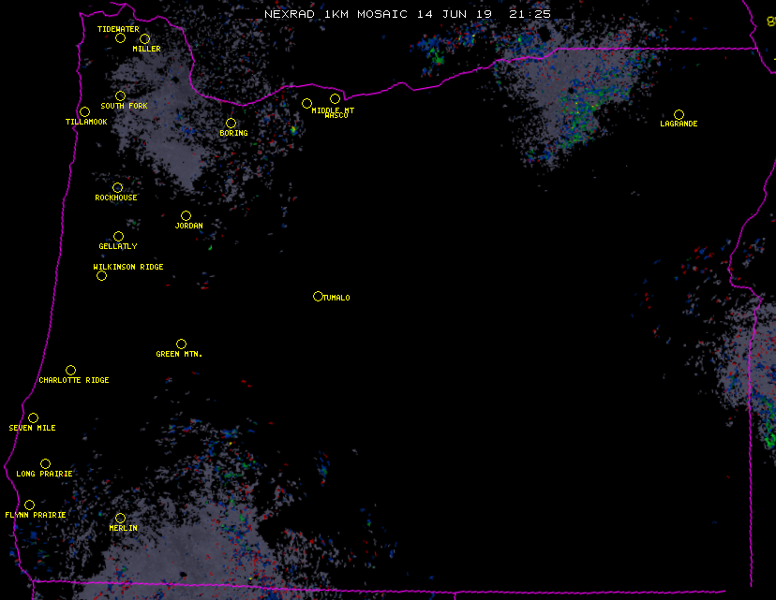Image resolution: width=776 pixels, height=600 pixels.
Task: Click the Wilkinson Ridge station marker
Action: tap(101, 275)
